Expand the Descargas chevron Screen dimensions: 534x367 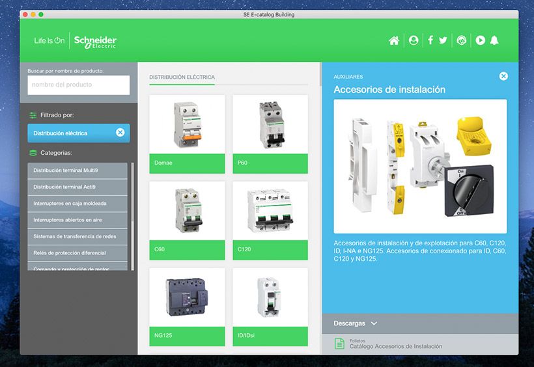pyautogui.click(x=374, y=323)
